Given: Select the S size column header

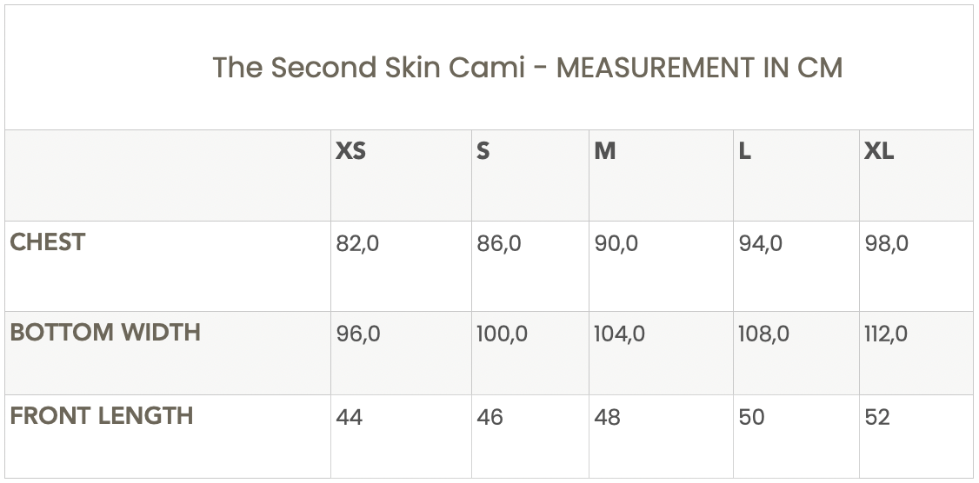Looking at the screenshot, I should click(483, 151).
